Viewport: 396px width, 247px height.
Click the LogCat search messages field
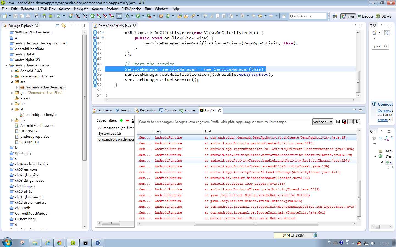point(224,122)
